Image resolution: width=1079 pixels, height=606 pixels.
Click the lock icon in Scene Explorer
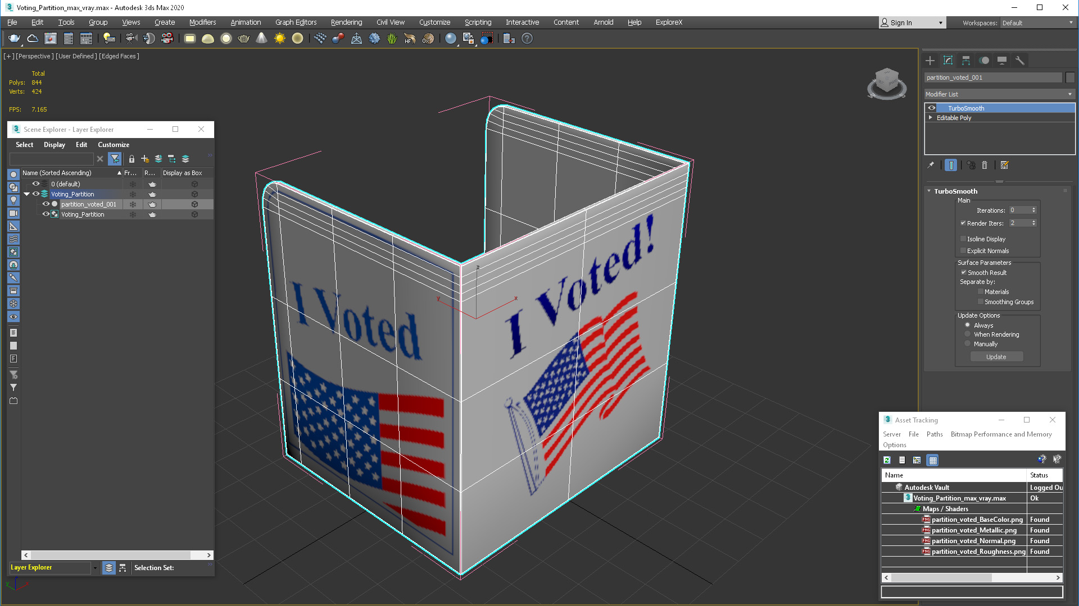pos(132,159)
